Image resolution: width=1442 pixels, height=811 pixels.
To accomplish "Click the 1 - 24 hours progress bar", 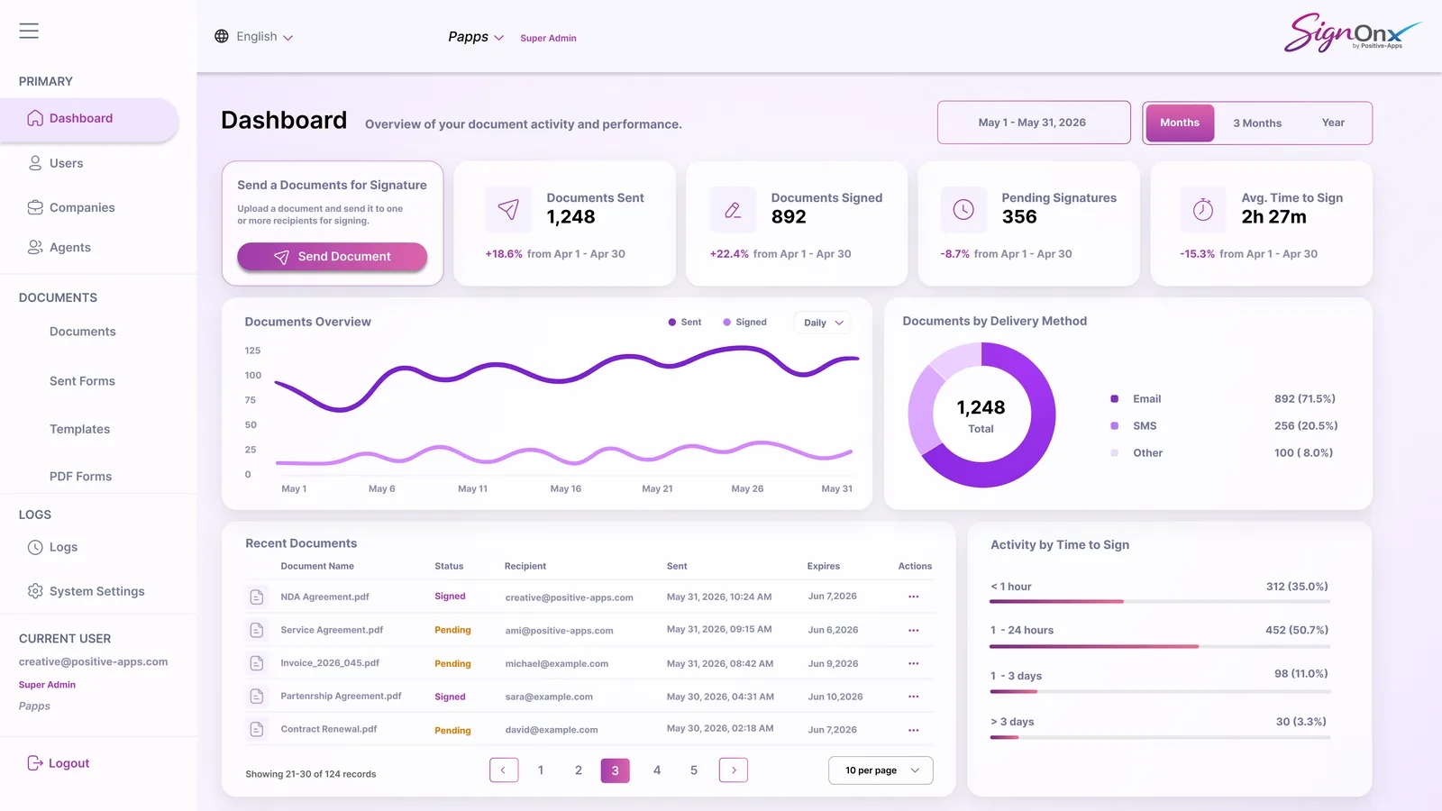I will [1160, 646].
